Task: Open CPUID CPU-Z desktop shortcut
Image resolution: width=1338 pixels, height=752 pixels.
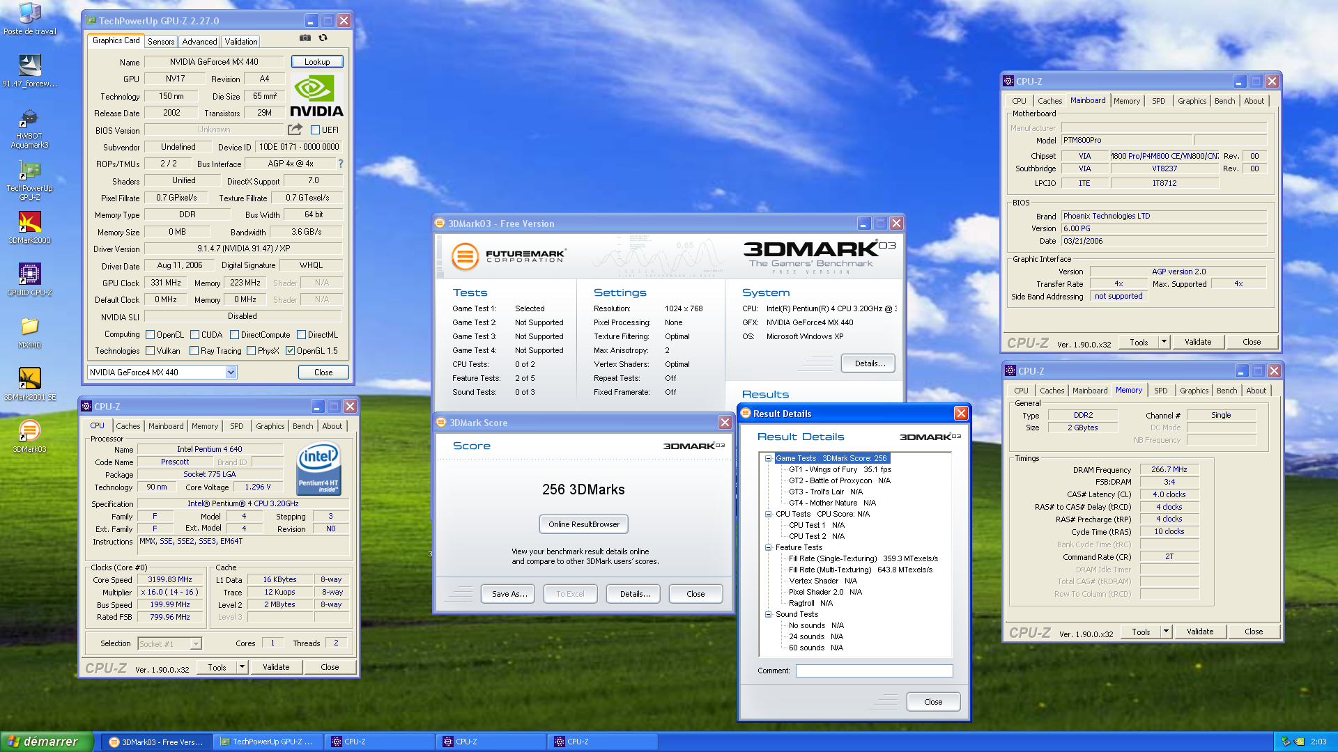Action: 29,280
